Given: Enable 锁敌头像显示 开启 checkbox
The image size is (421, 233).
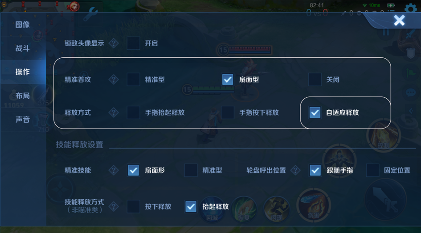Looking at the screenshot, I should [134, 43].
